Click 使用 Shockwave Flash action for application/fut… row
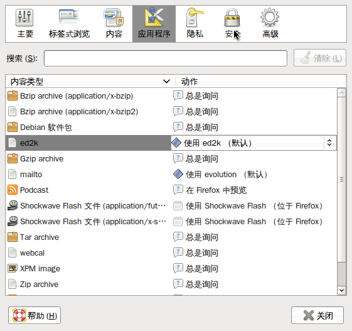The image size is (352, 331). pyautogui.click(x=254, y=206)
